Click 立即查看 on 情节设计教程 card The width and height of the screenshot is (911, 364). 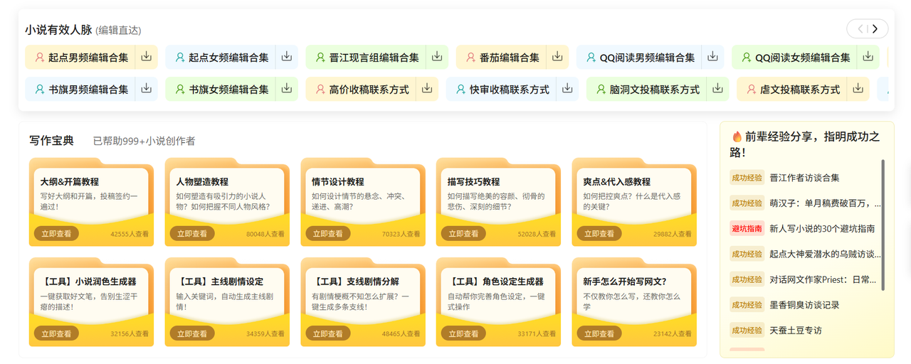click(328, 233)
